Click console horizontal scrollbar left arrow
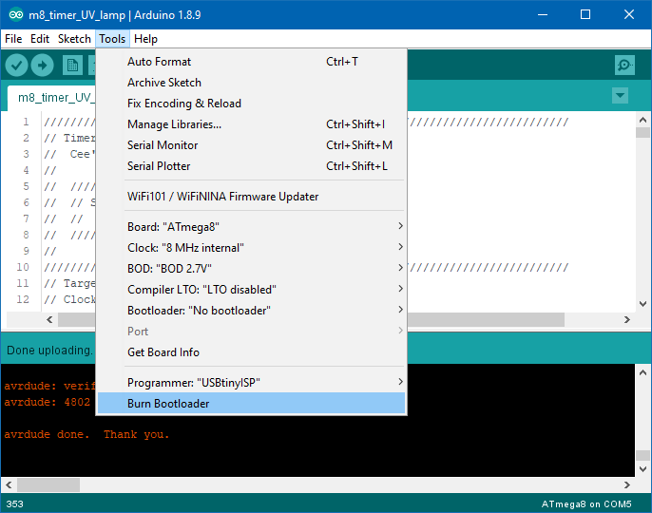 (x=9, y=484)
